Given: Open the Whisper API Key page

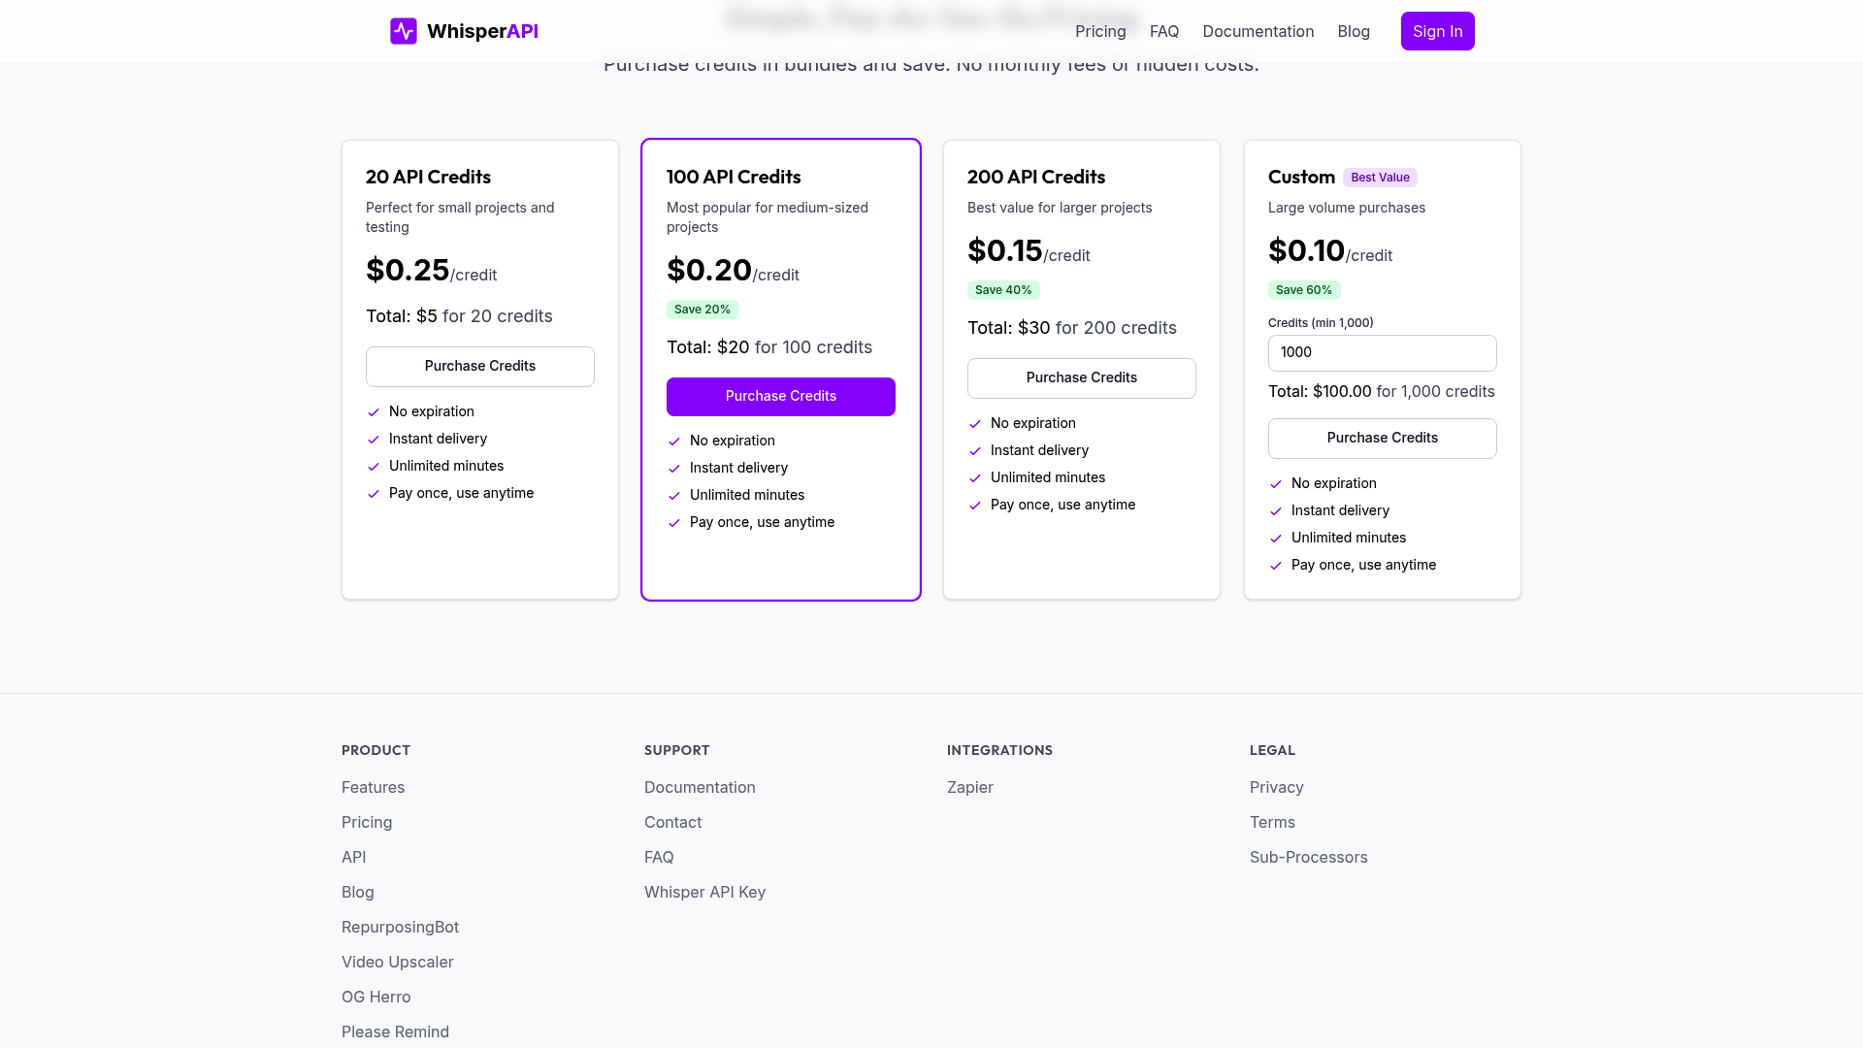Looking at the screenshot, I should tap(704, 892).
